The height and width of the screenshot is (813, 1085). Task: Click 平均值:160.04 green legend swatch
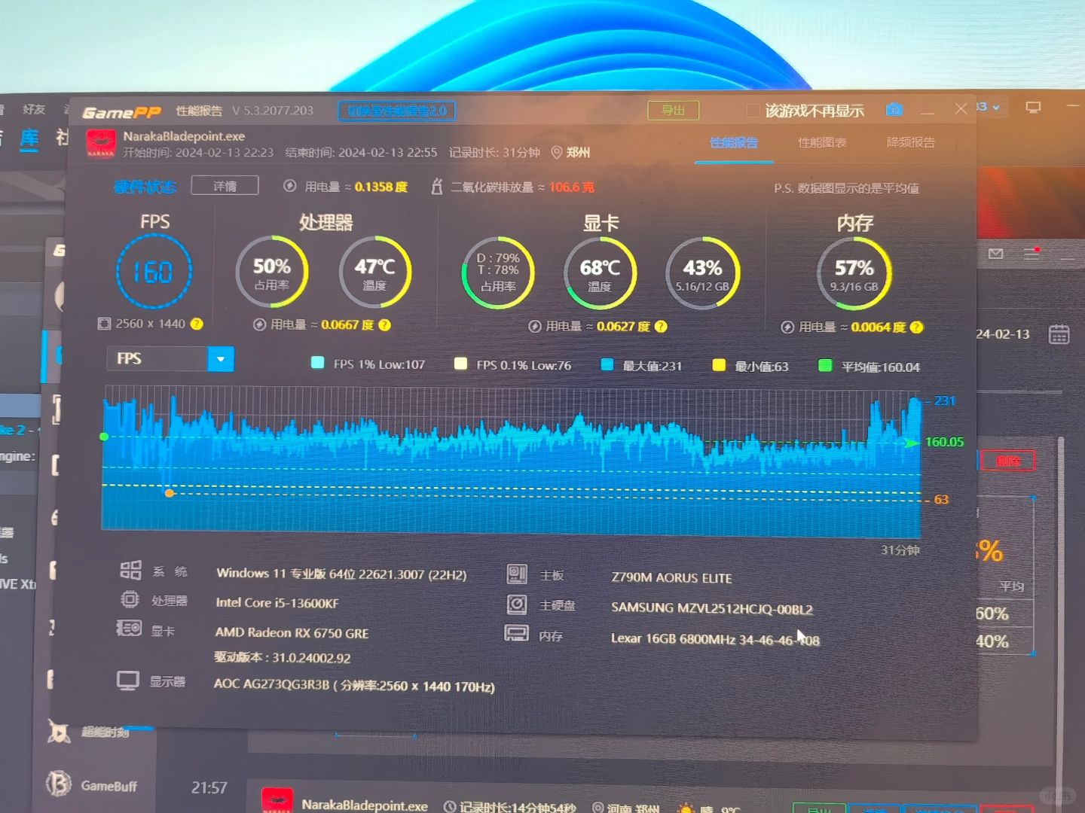[825, 366]
